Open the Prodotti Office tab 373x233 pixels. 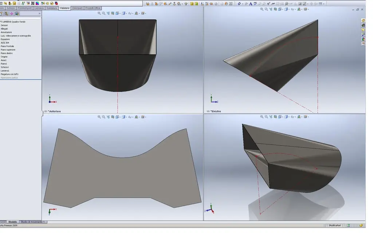point(93,8)
